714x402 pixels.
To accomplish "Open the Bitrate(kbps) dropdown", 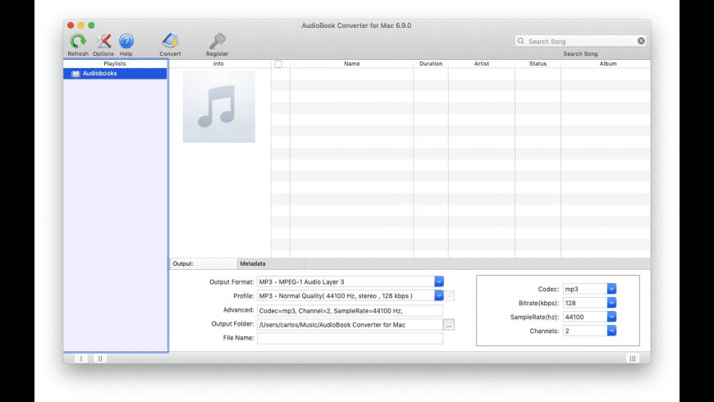I will point(611,303).
